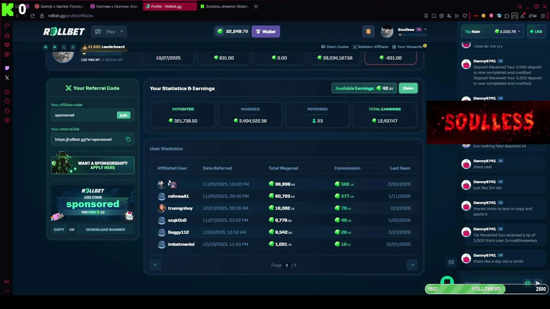Click the search tabs magnifier icon
550x309 pixels.
[x=519, y=6]
